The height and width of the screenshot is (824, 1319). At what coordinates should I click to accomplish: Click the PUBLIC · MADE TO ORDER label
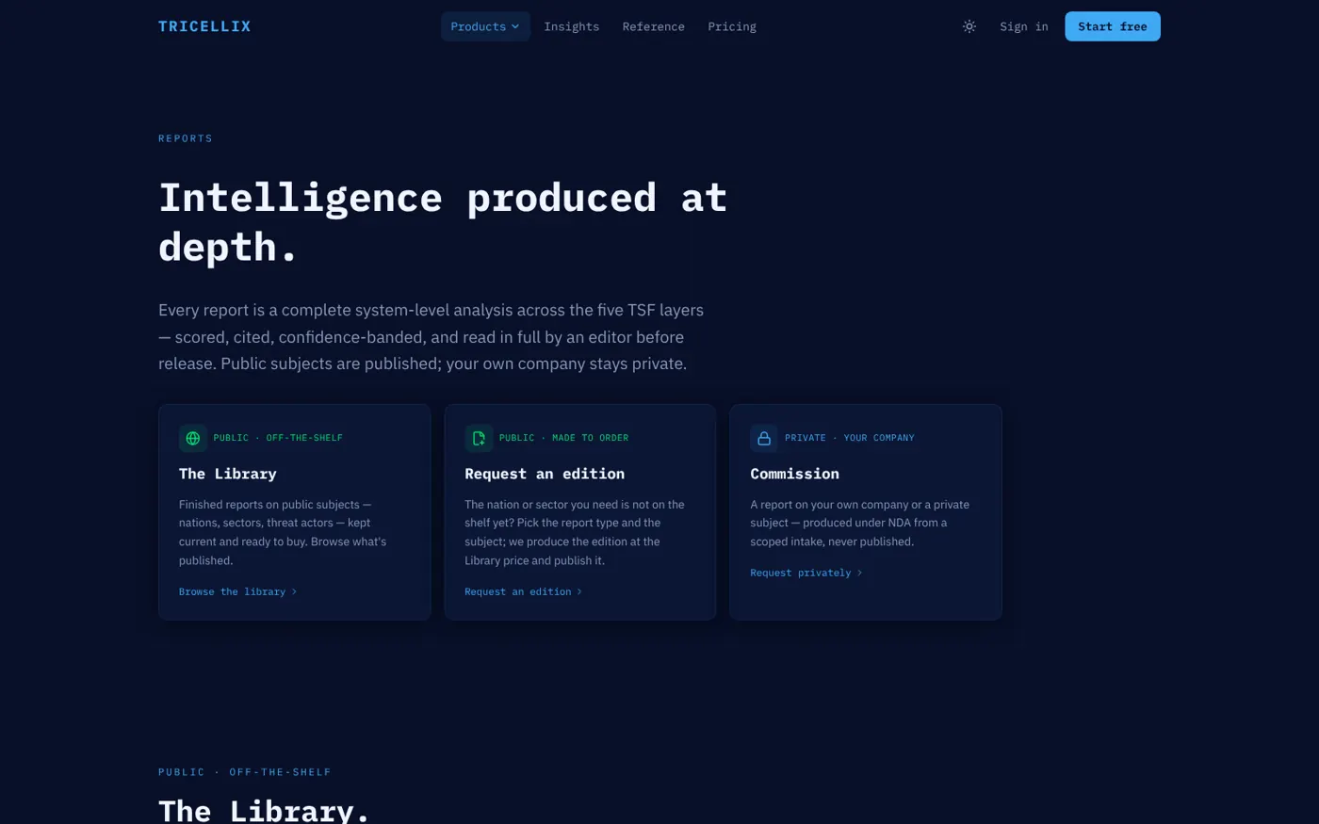point(563,438)
